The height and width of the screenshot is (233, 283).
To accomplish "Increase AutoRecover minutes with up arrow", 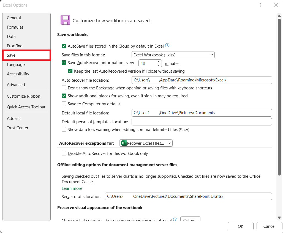I will [x=159, y=62].
